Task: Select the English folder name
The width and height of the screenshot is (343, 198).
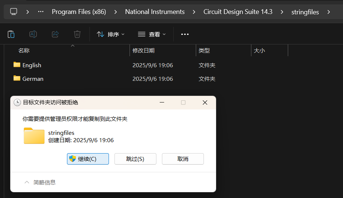Action: (x=32, y=65)
